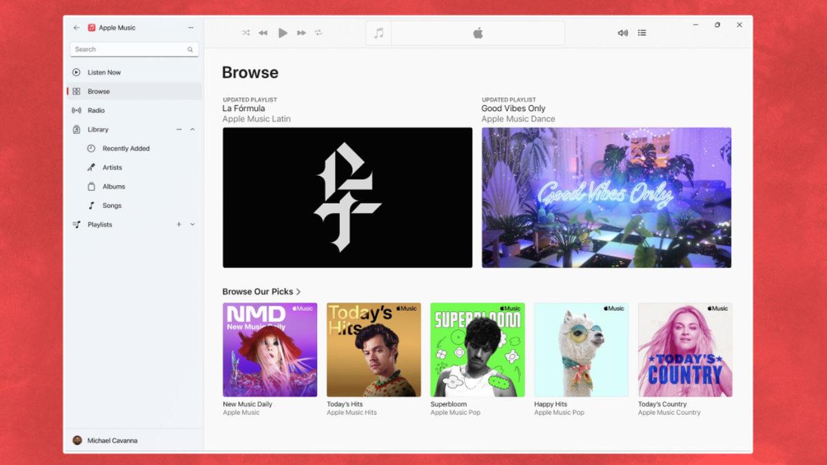Image resolution: width=827 pixels, height=465 pixels.
Task: Add a new playlist with plus button
Action: [178, 224]
